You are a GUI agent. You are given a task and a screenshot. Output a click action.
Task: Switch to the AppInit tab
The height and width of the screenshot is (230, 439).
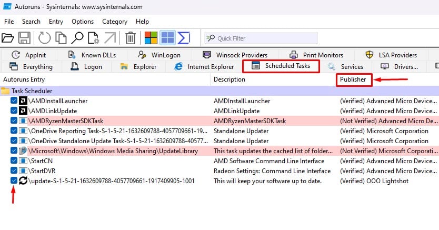(x=29, y=55)
